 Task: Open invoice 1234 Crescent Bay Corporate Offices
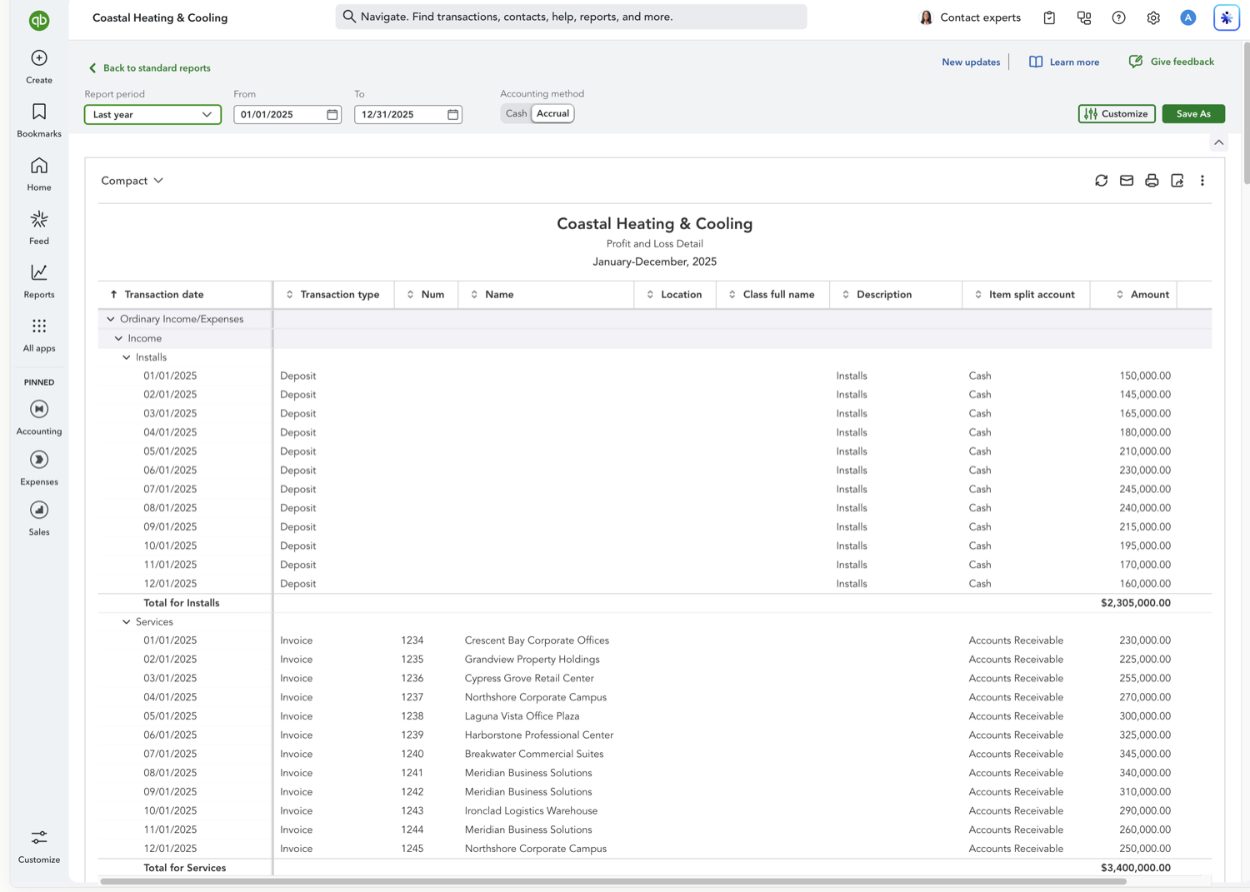coord(654,640)
